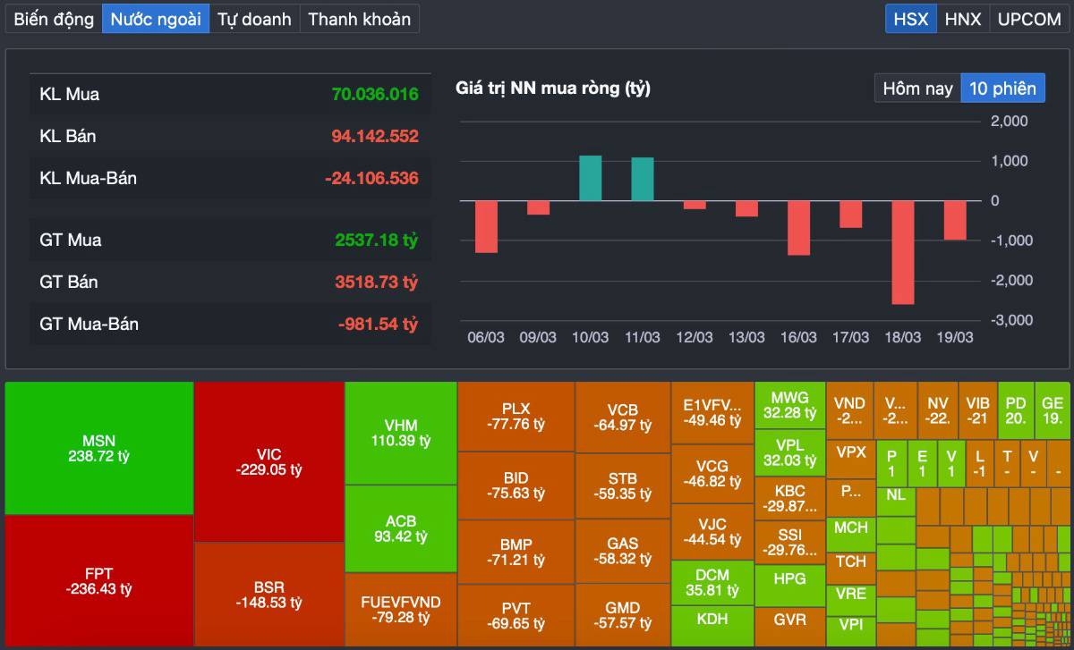Switch to the Biến động tab

coord(54,19)
